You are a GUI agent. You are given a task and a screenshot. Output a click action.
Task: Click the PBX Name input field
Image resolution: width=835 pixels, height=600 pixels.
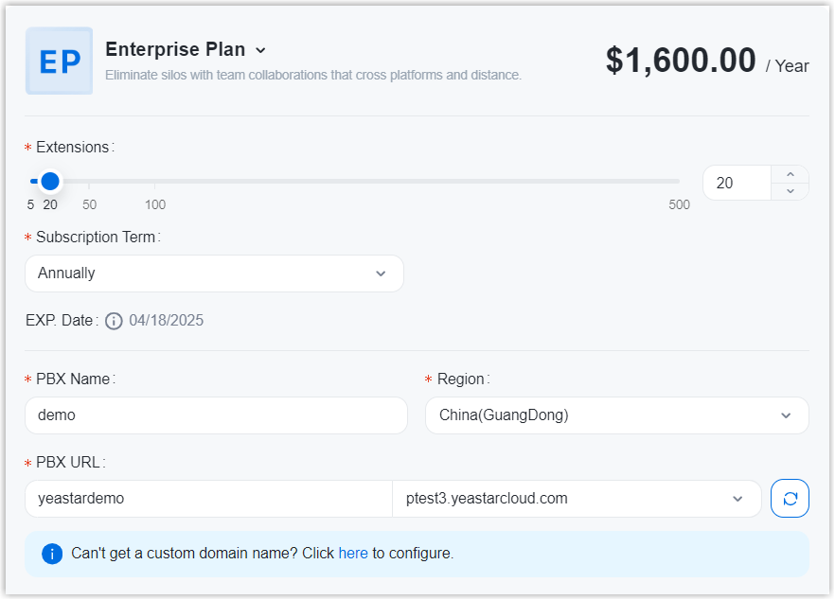click(x=216, y=415)
